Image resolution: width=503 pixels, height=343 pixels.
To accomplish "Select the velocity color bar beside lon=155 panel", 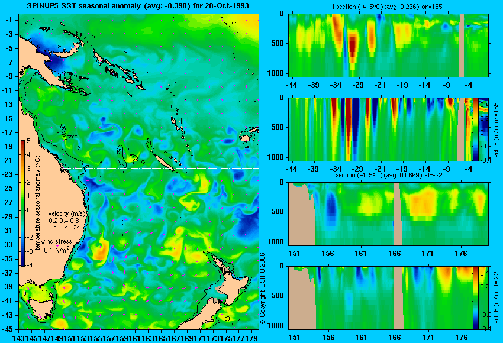I will [x=476, y=130].
